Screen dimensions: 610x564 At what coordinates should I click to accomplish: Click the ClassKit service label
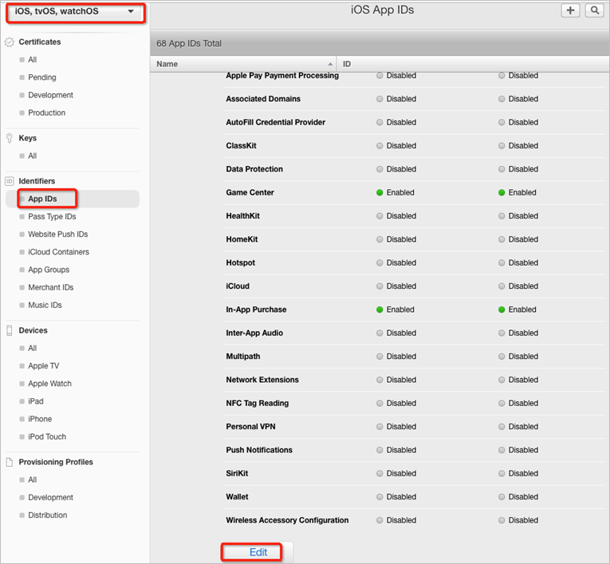(241, 145)
